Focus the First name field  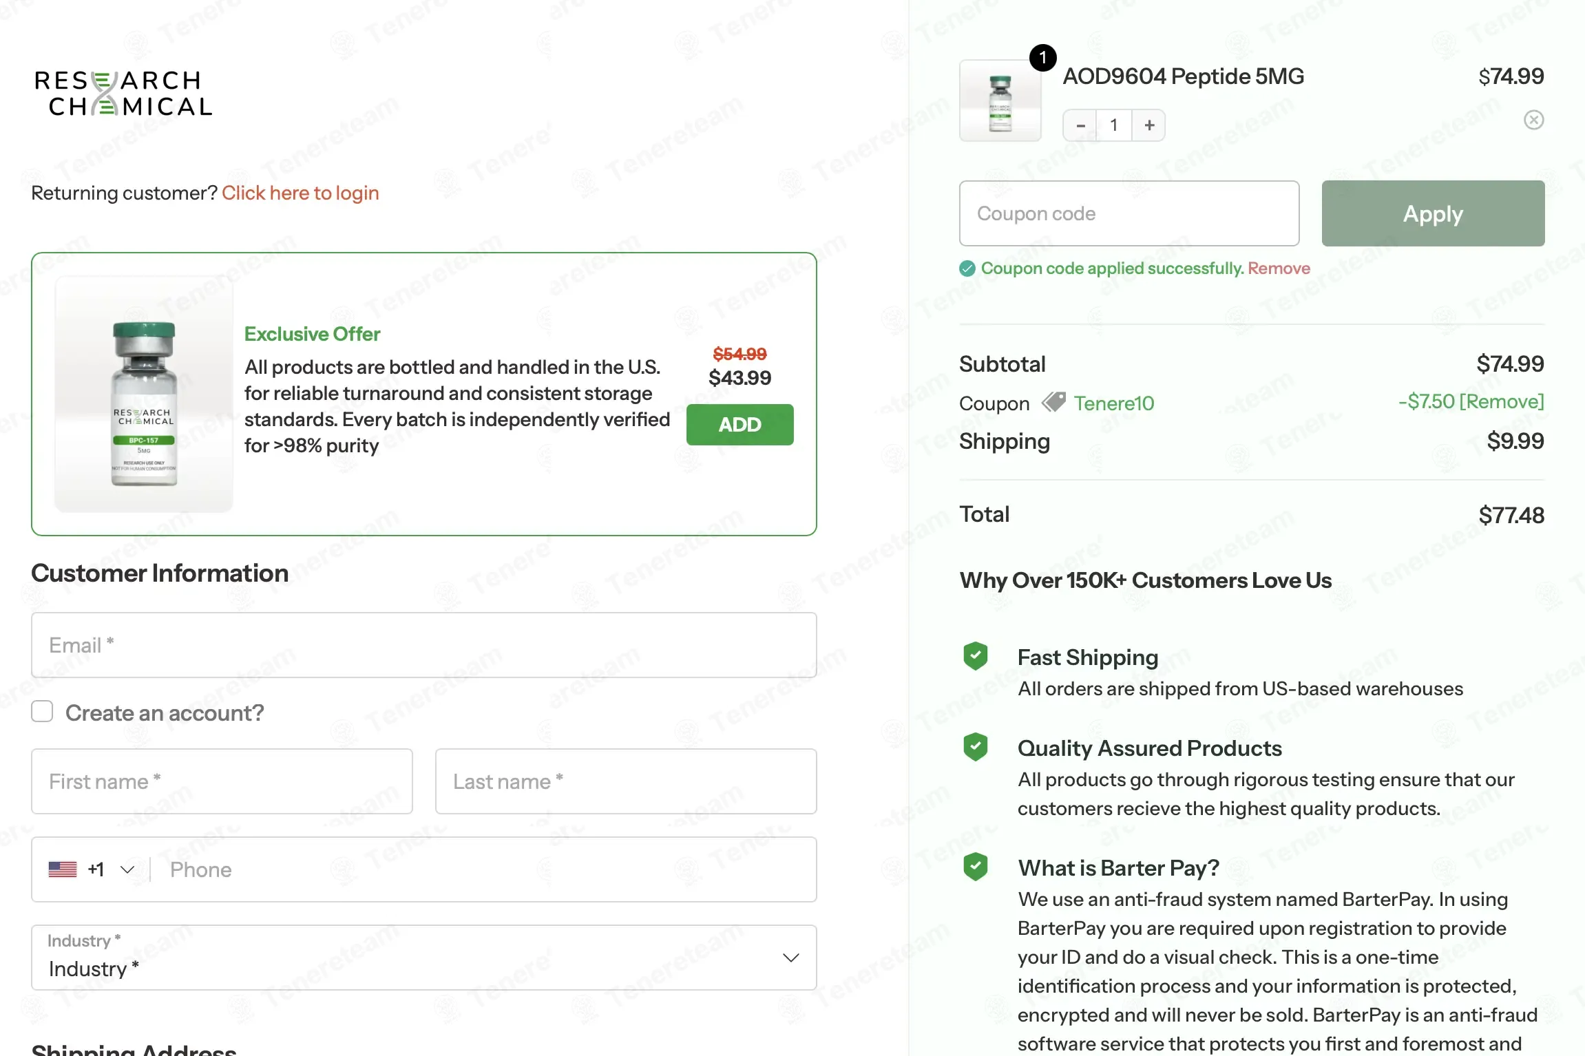pos(222,781)
